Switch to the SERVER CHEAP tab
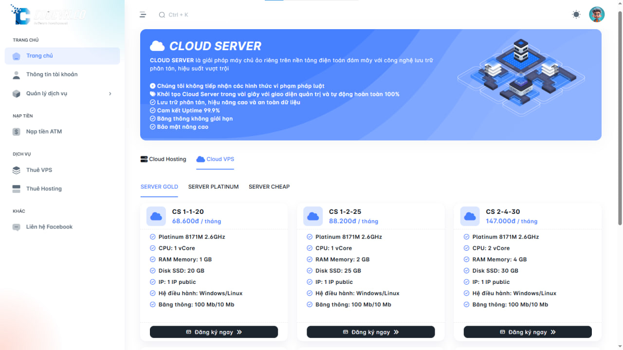 pyautogui.click(x=269, y=187)
